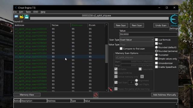Screen dimensions: 193x108
Task: Click the 'Found: 61' label
Action: click(18, 21)
